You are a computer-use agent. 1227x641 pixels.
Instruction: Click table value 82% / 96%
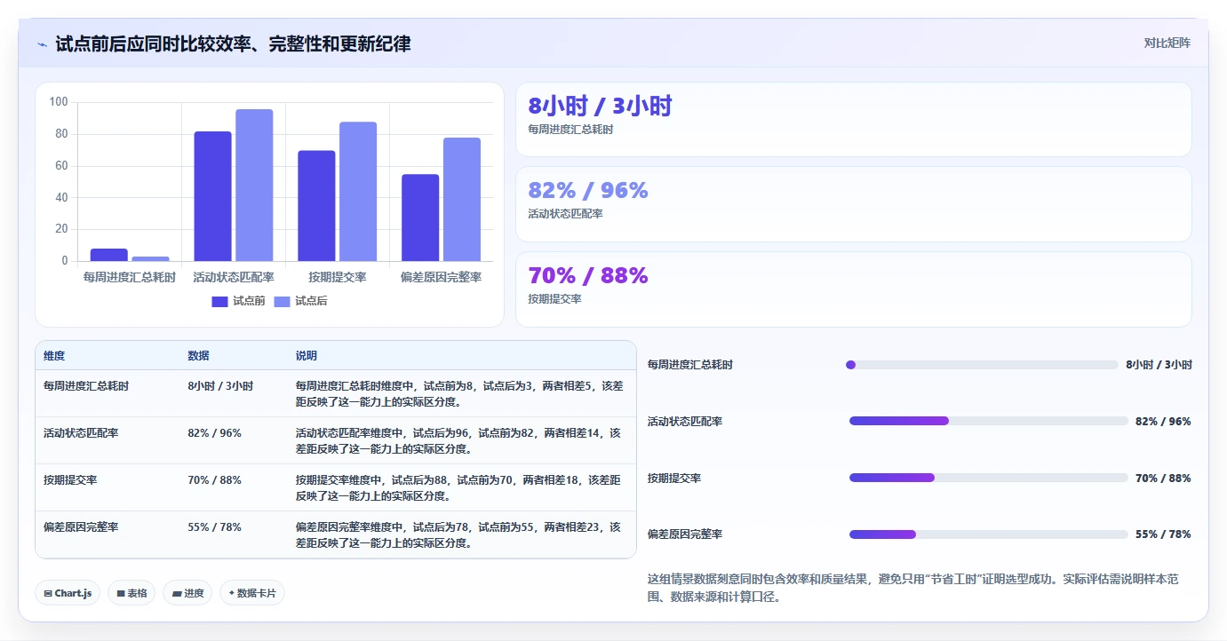tap(214, 433)
